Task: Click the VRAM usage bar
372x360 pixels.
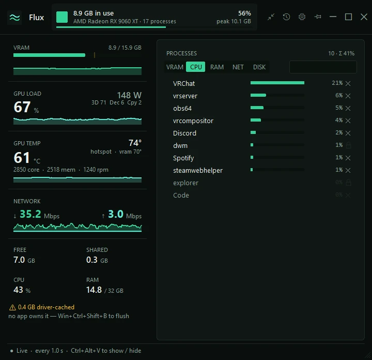Action: [78, 55]
